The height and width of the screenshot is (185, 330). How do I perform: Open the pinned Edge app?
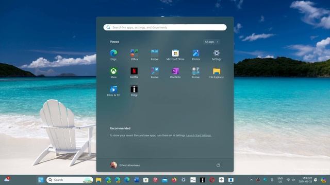click(113, 55)
